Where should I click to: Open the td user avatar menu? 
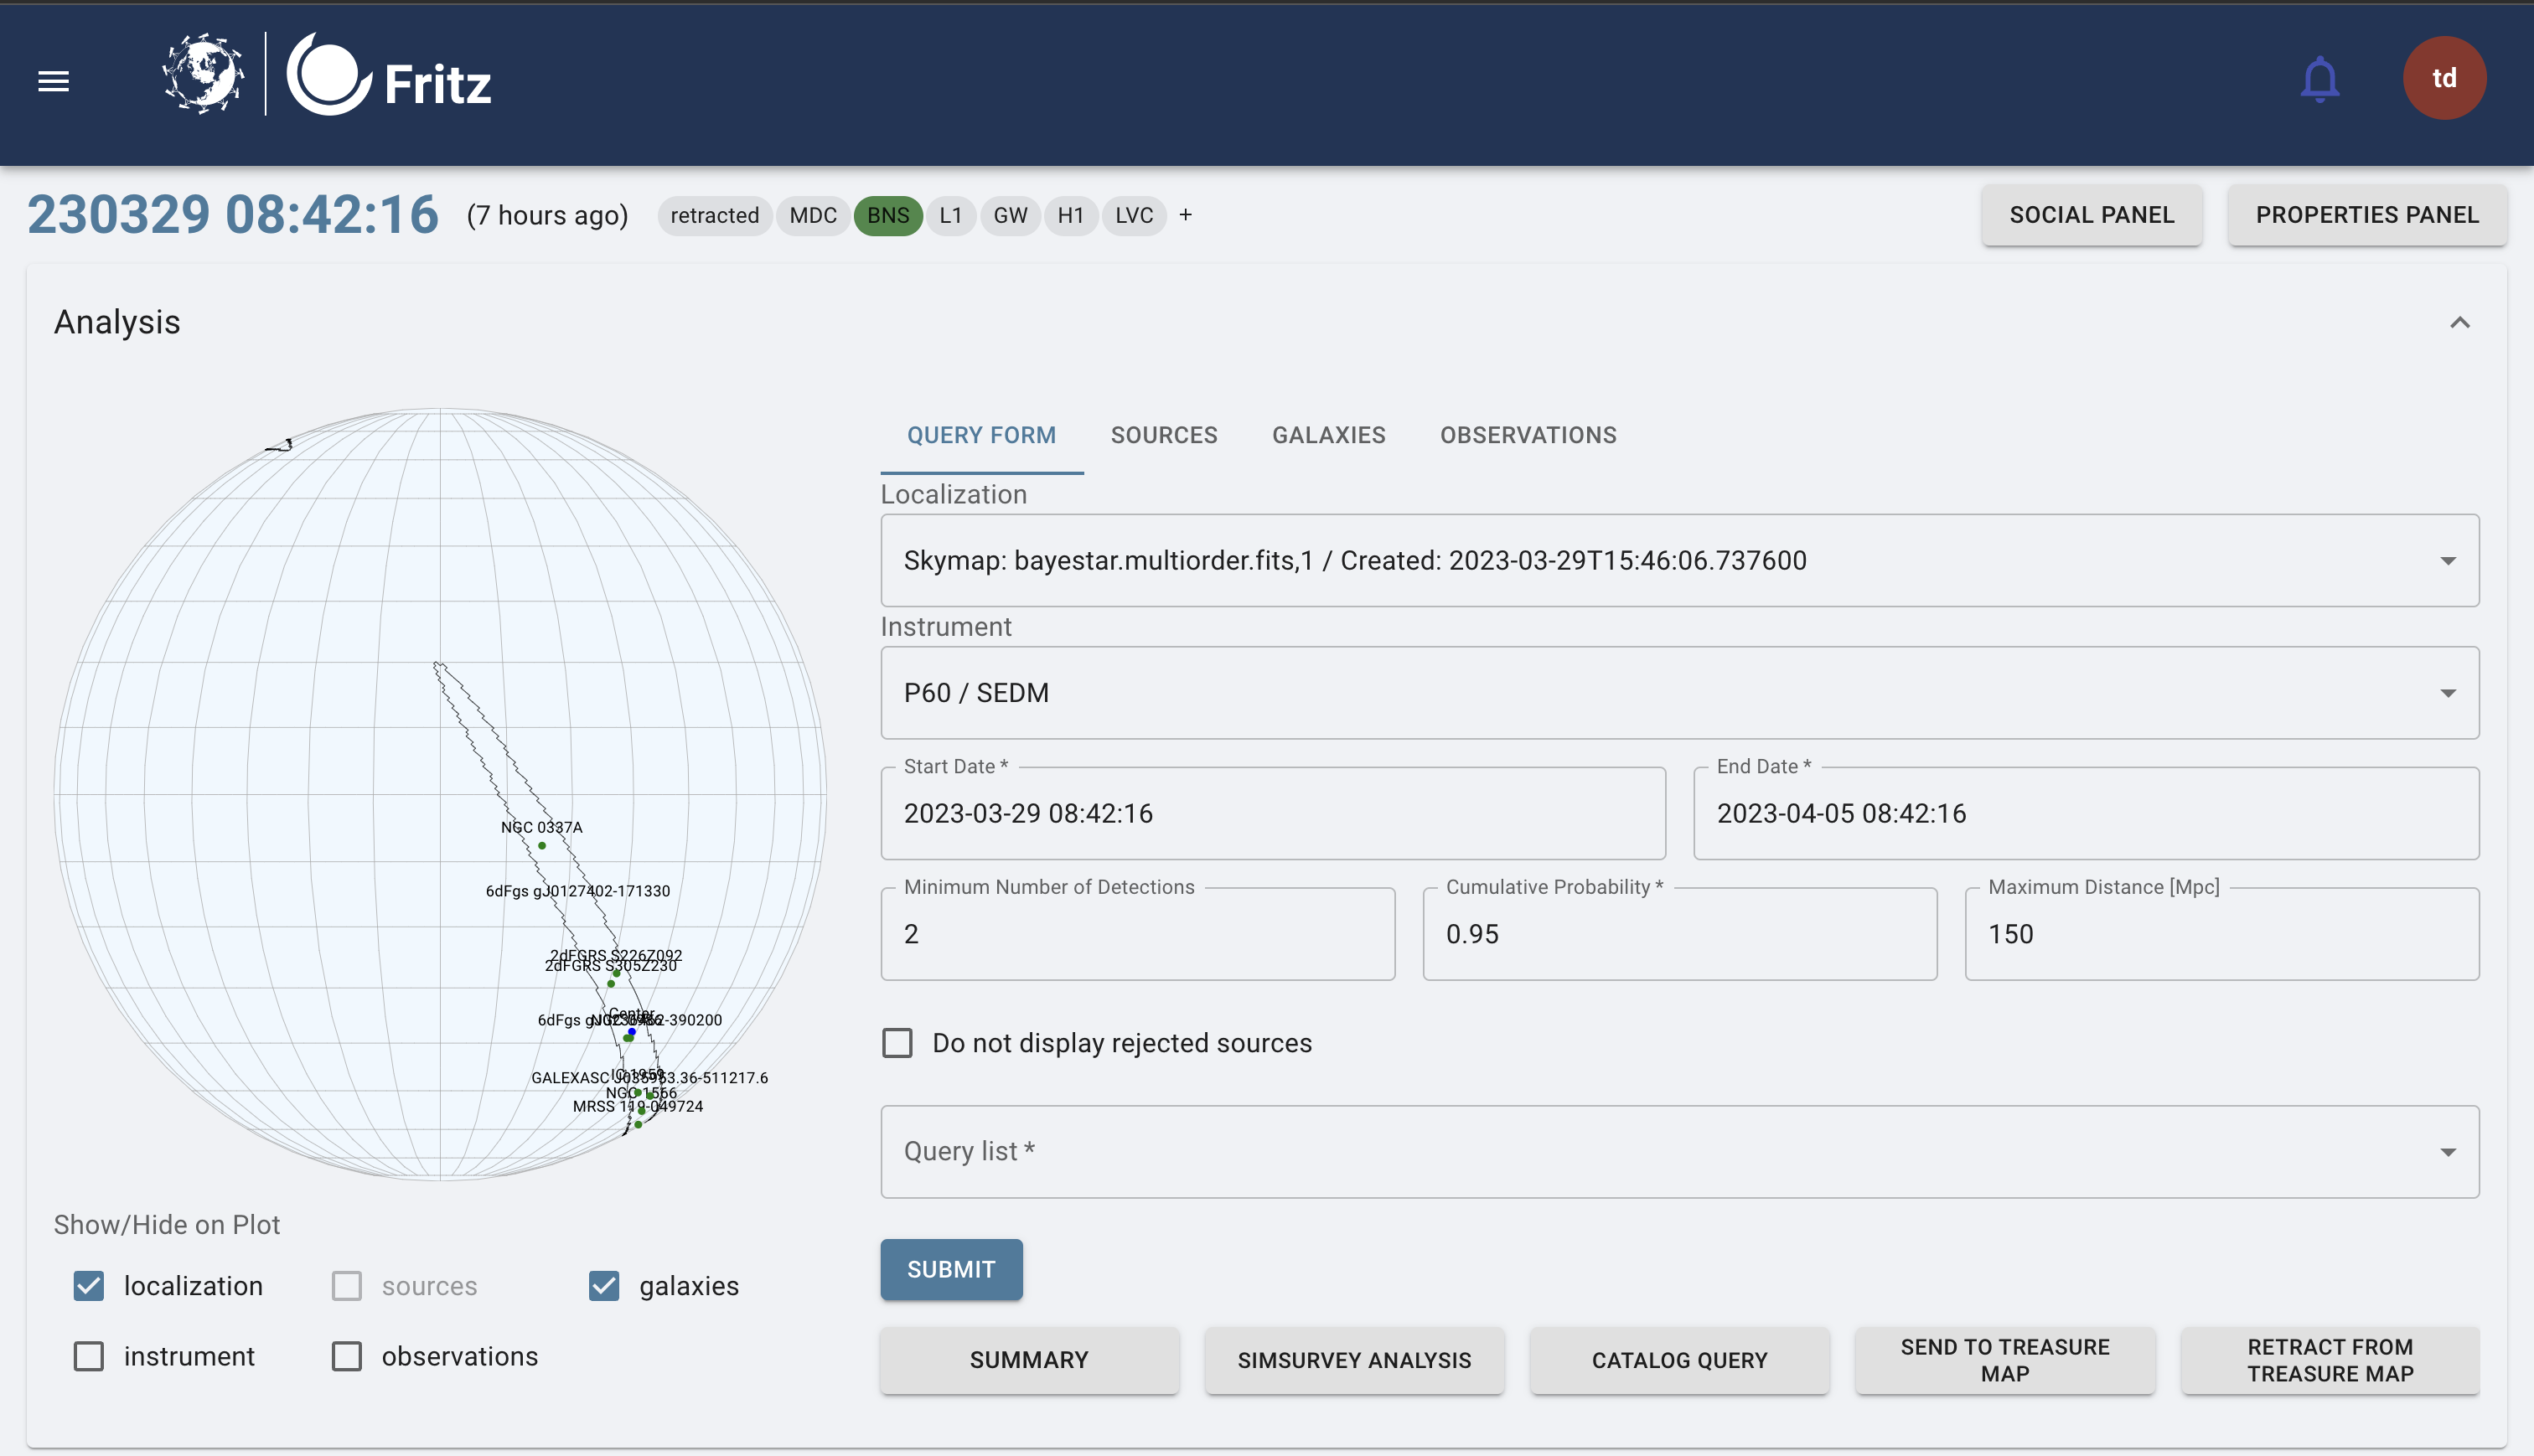[x=2443, y=79]
